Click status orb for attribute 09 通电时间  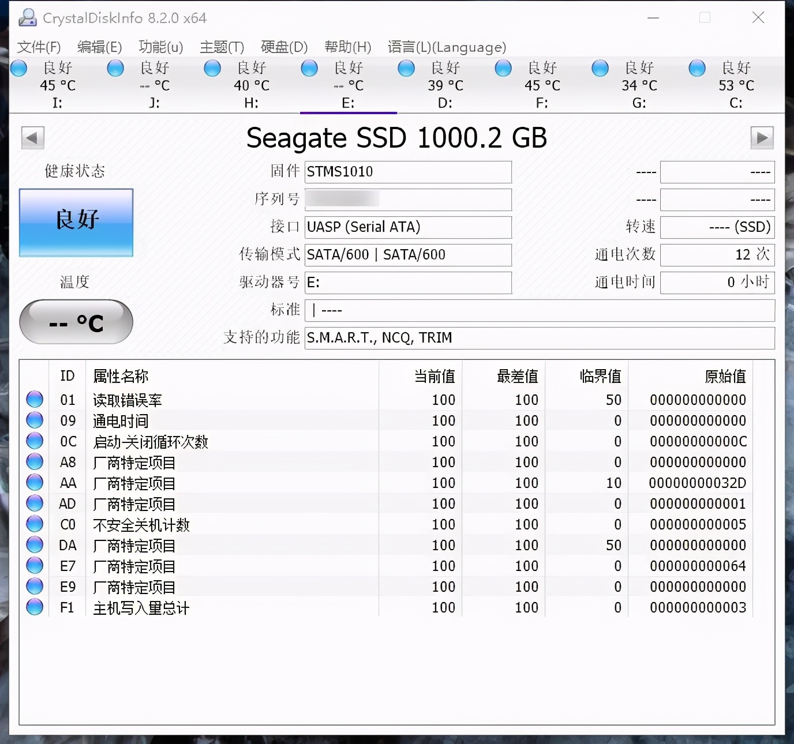[35, 420]
